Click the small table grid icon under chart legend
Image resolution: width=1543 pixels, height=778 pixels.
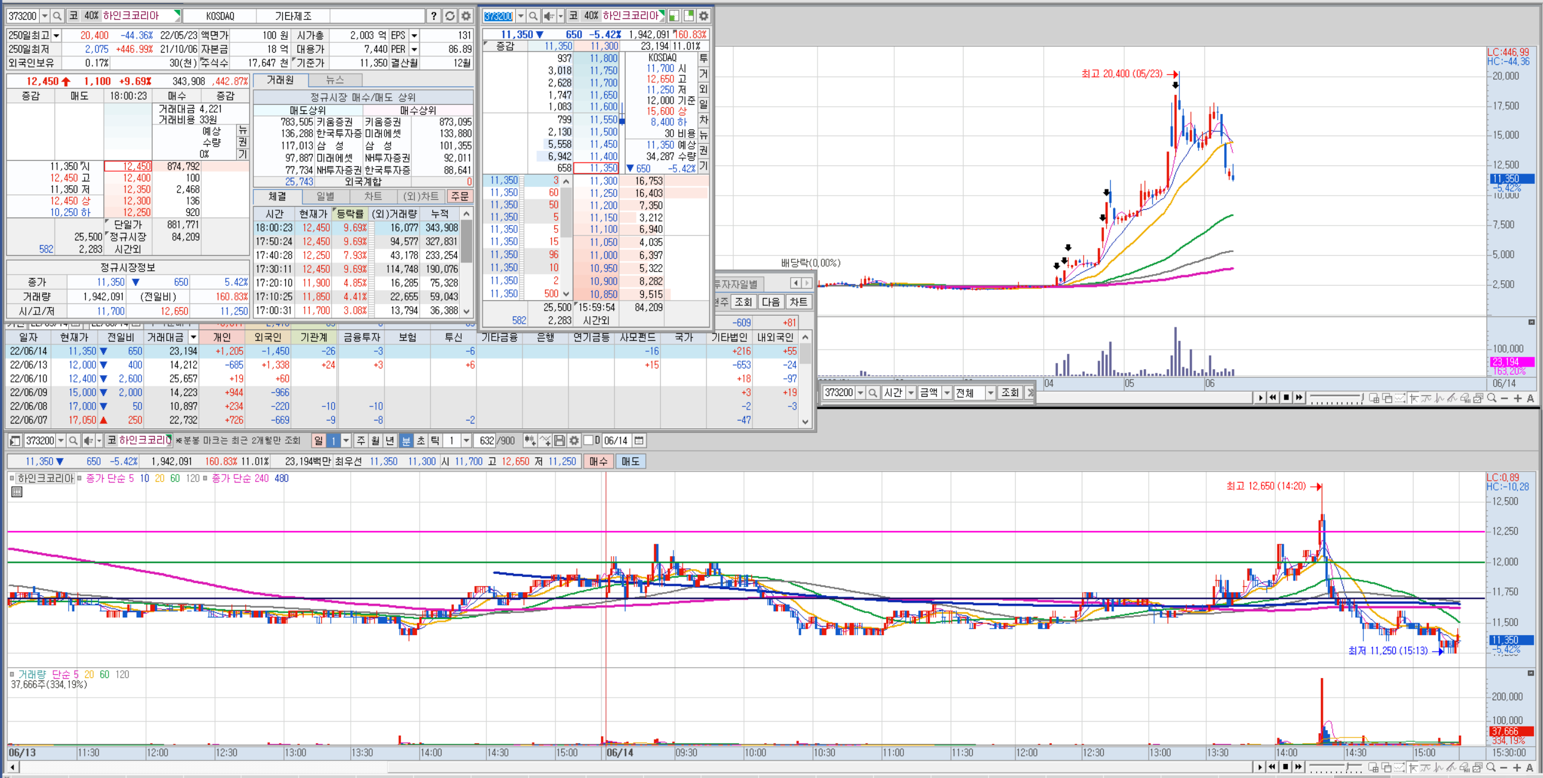click(17, 492)
